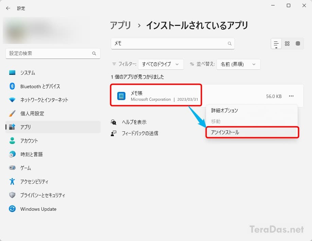The height and width of the screenshot is (241, 312).
Task: Switch to list view icon
Action: [x=276, y=44]
